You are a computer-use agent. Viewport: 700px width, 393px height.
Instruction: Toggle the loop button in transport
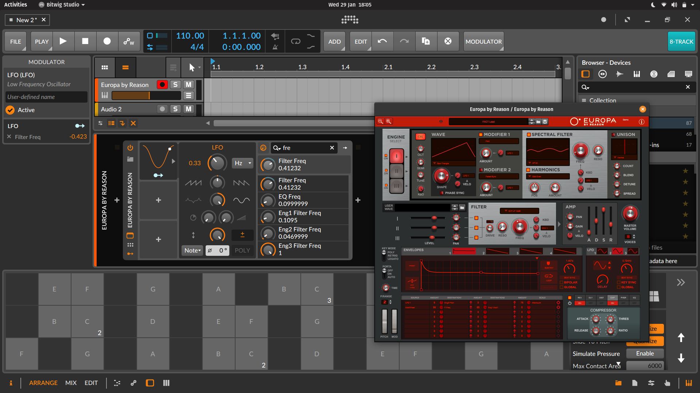pos(296,41)
